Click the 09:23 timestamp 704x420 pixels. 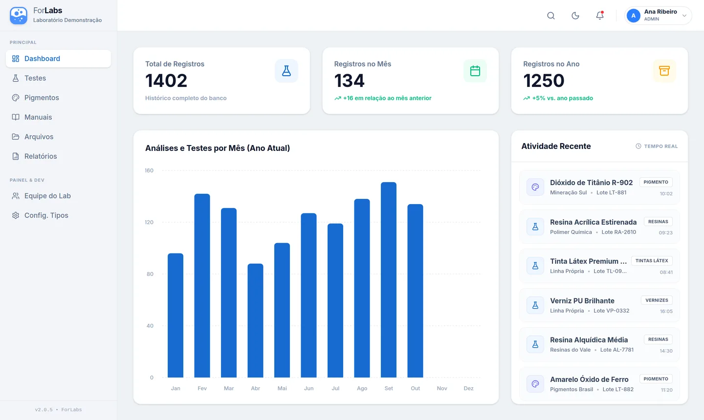[x=666, y=233]
